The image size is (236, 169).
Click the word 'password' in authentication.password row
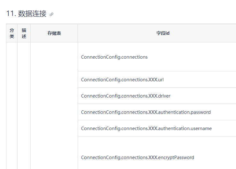tap(201, 112)
